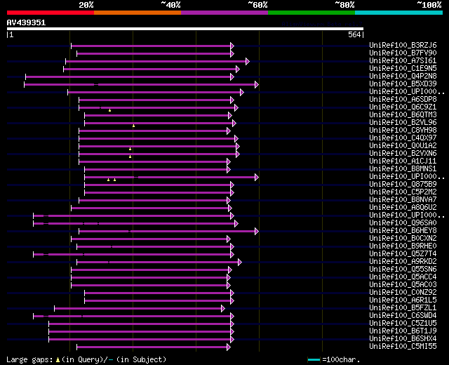Click the red 20% color scale segment

[51, 13]
